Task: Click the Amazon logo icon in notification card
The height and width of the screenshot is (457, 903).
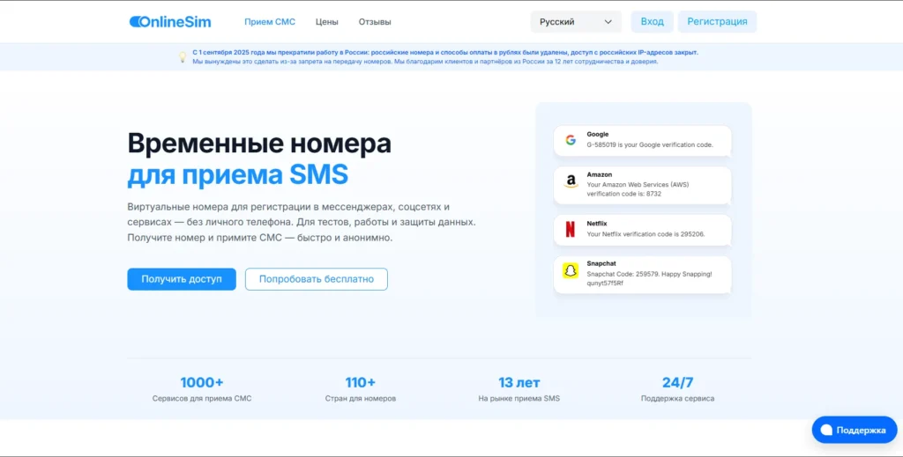Action: tap(571, 182)
